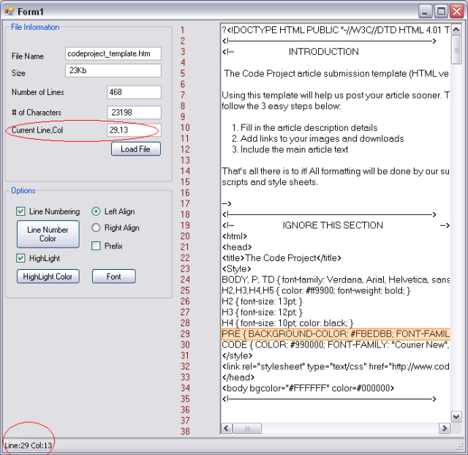This screenshot has height=455, width=468.
Task: Open the HighLight Color picker button
Action: coord(48,277)
